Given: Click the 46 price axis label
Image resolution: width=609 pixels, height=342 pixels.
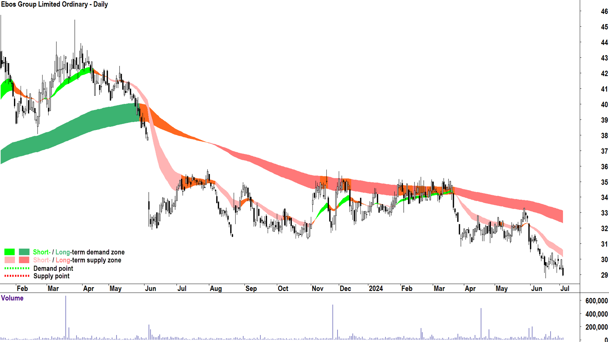Looking at the screenshot, I should [x=604, y=11].
